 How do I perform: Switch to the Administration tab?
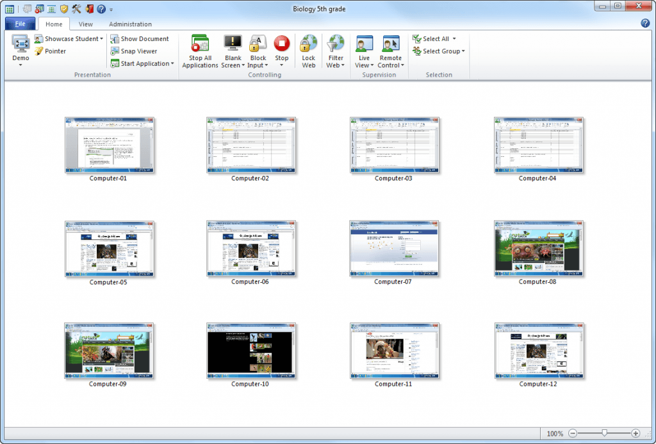click(x=130, y=24)
